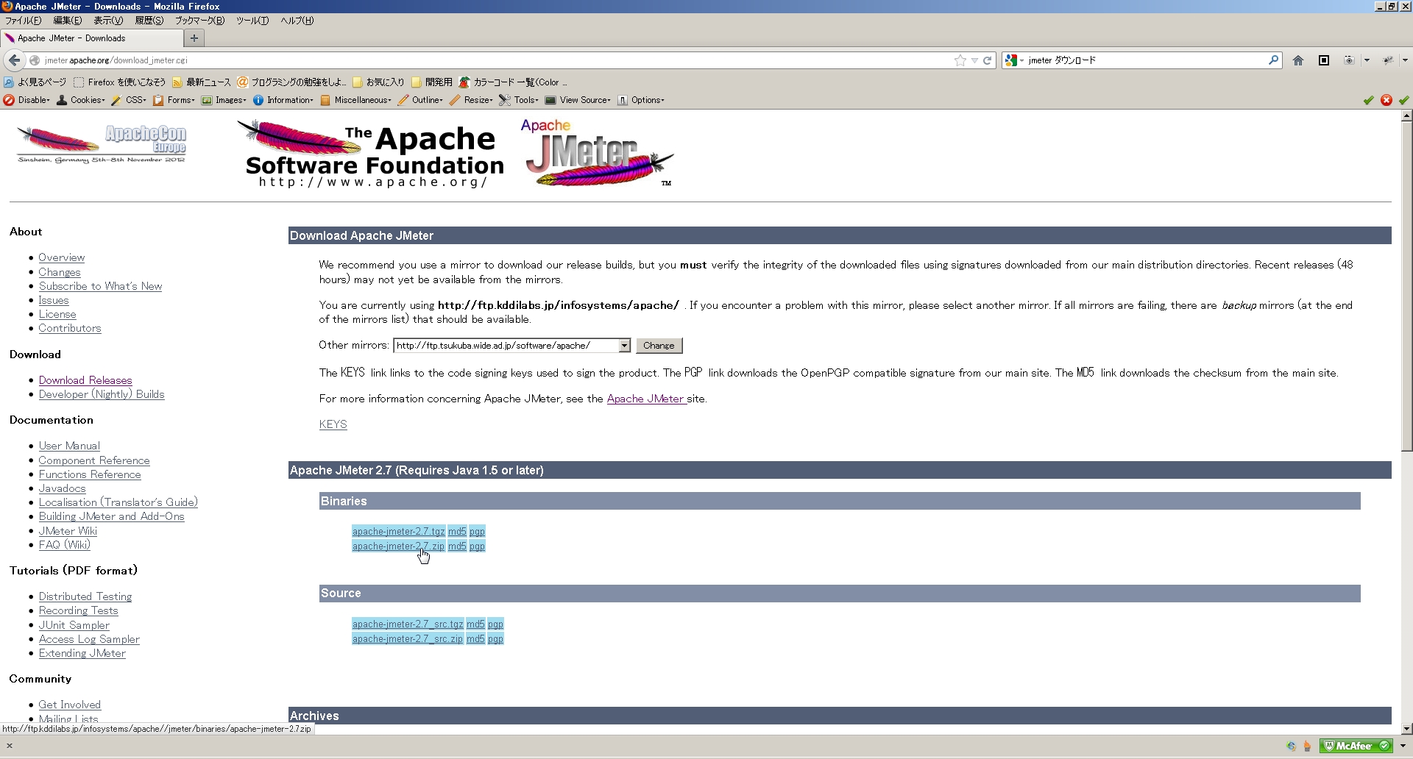Click the bug-shaped toolbar icon
The image size is (1413, 759).
point(1388,60)
